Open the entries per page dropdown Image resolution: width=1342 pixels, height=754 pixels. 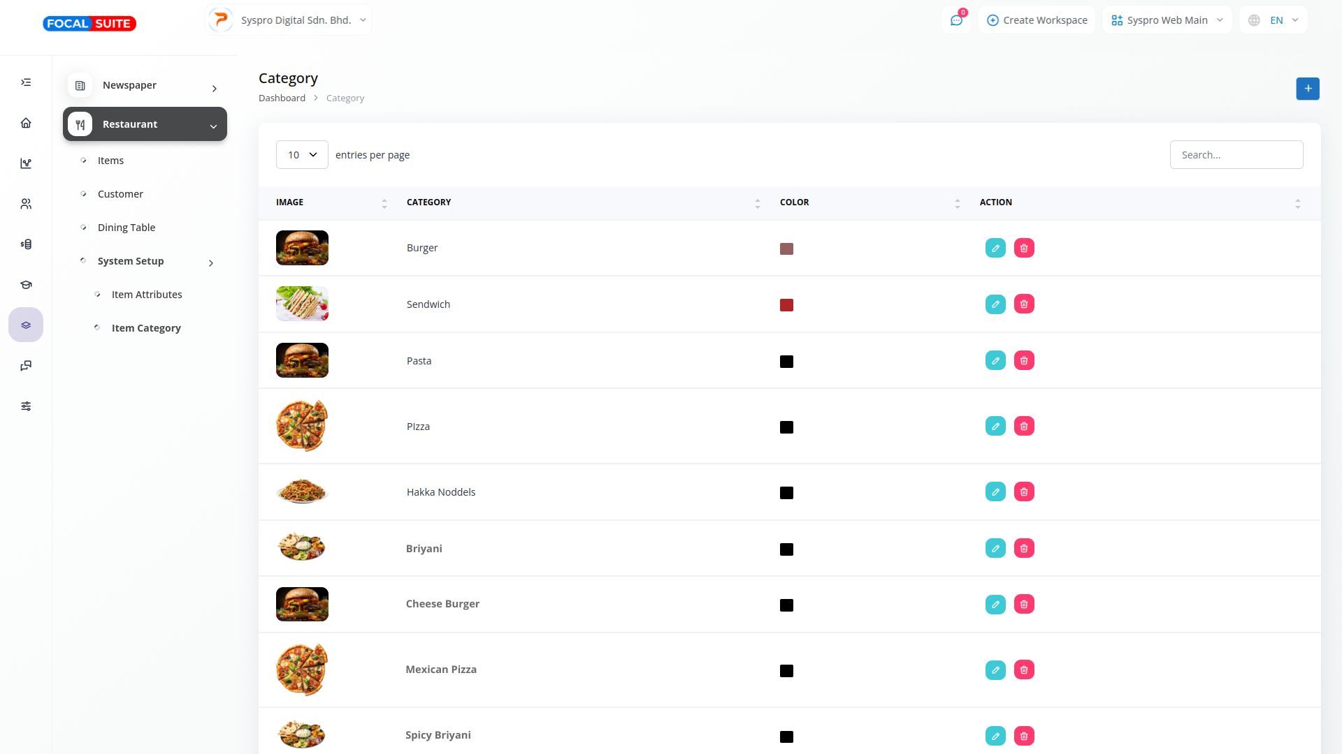point(302,155)
